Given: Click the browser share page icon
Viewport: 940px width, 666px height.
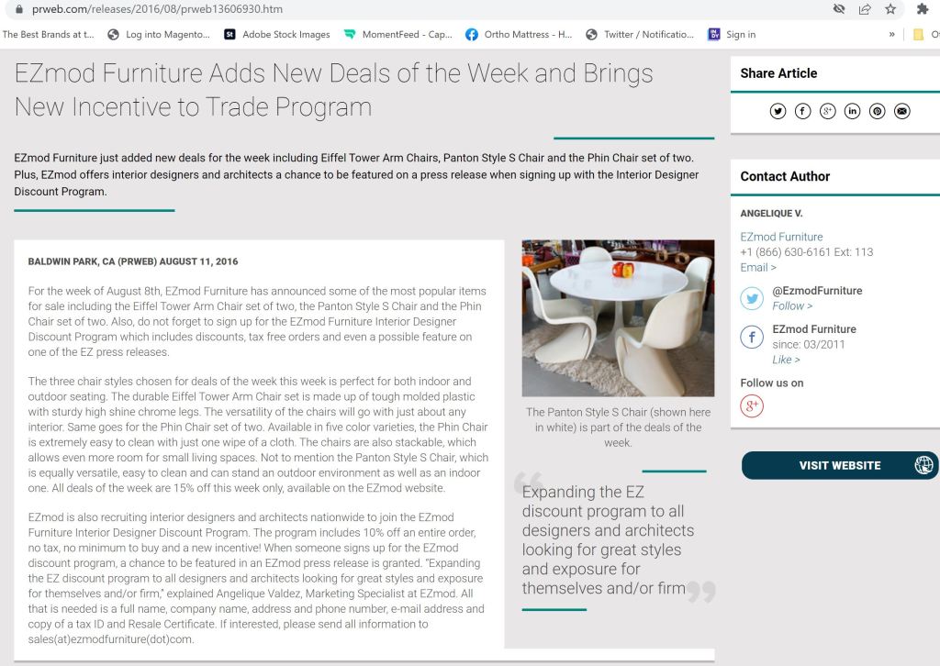Looking at the screenshot, I should point(865,9).
